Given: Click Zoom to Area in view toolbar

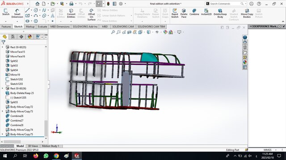Looking at the screenshot, I should (x=118, y=32).
